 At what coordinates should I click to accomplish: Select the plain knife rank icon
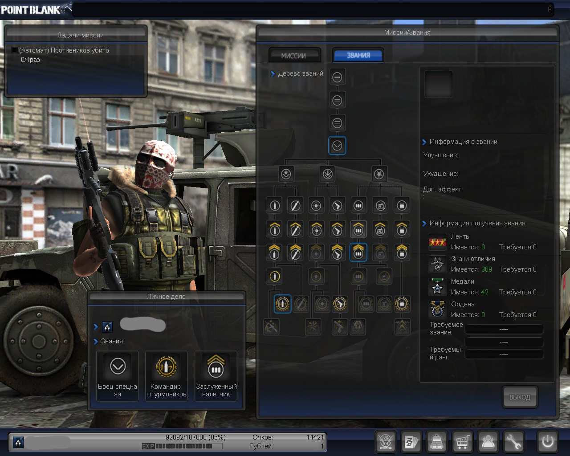click(295, 205)
